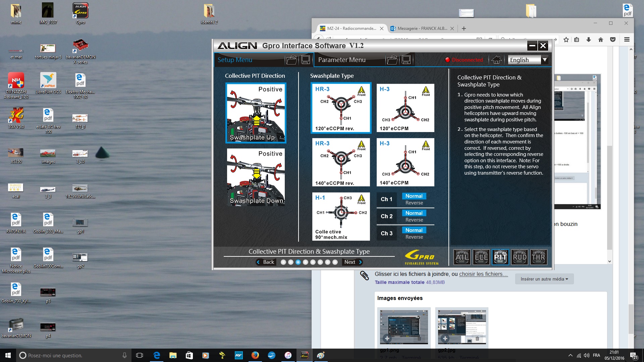This screenshot has height=362, width=644.
Task: Select the AIL channel icon
Action: coord(462,257)
